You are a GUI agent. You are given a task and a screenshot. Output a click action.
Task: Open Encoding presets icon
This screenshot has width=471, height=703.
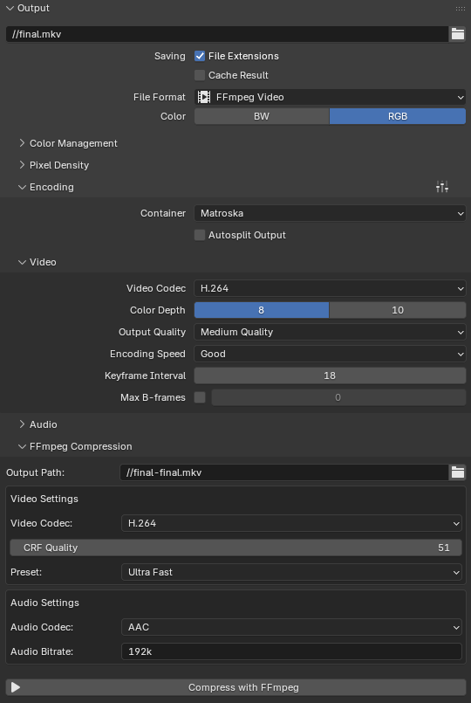[x=442, y=187]
